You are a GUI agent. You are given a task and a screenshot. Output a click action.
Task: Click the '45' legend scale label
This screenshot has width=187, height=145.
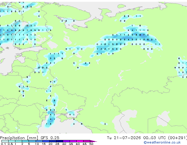tap(84, 144)
